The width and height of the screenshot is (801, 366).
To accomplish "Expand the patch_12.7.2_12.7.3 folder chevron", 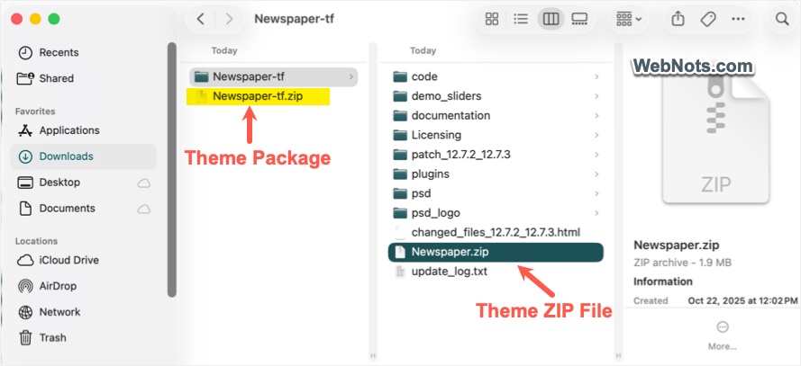I will coord(596,155).
